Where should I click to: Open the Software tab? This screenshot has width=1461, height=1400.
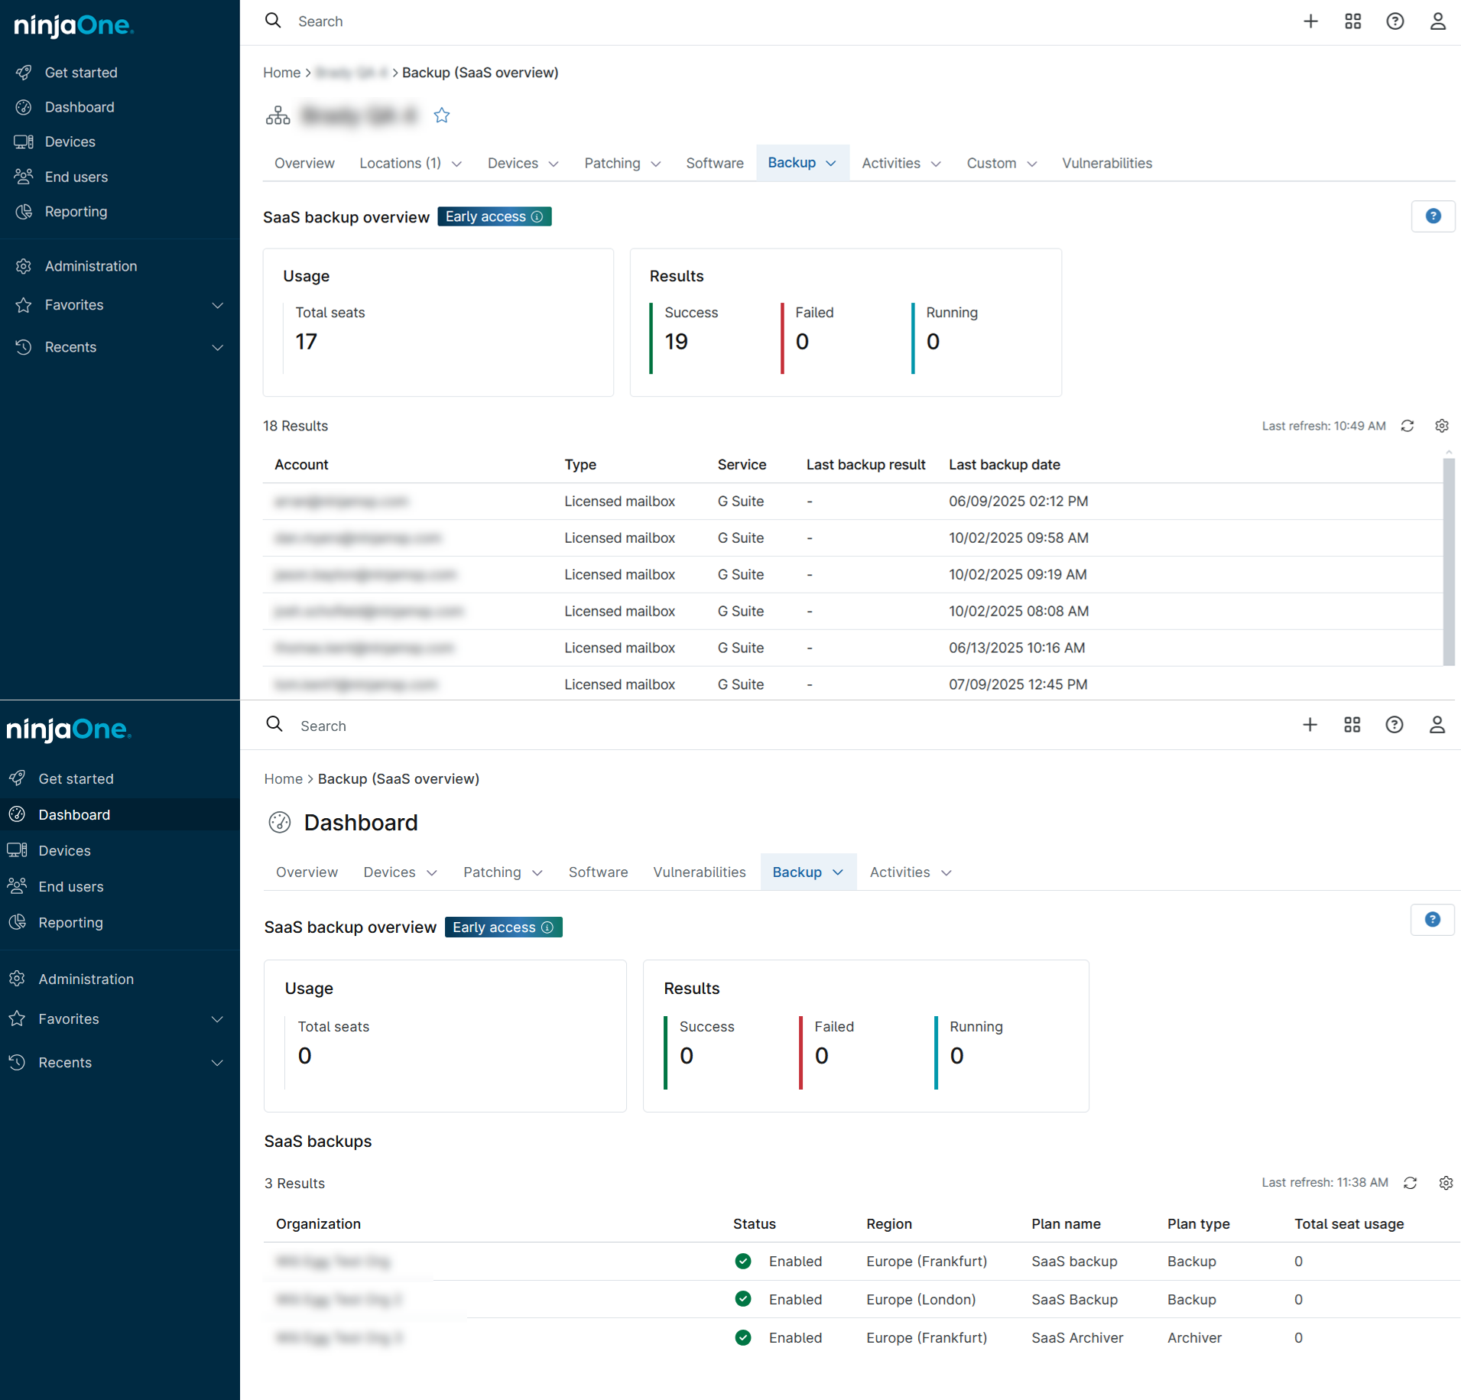(x=714, y=163)
